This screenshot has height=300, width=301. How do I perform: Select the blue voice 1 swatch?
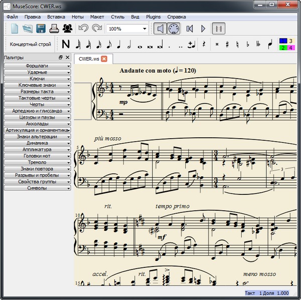point(283,41)
